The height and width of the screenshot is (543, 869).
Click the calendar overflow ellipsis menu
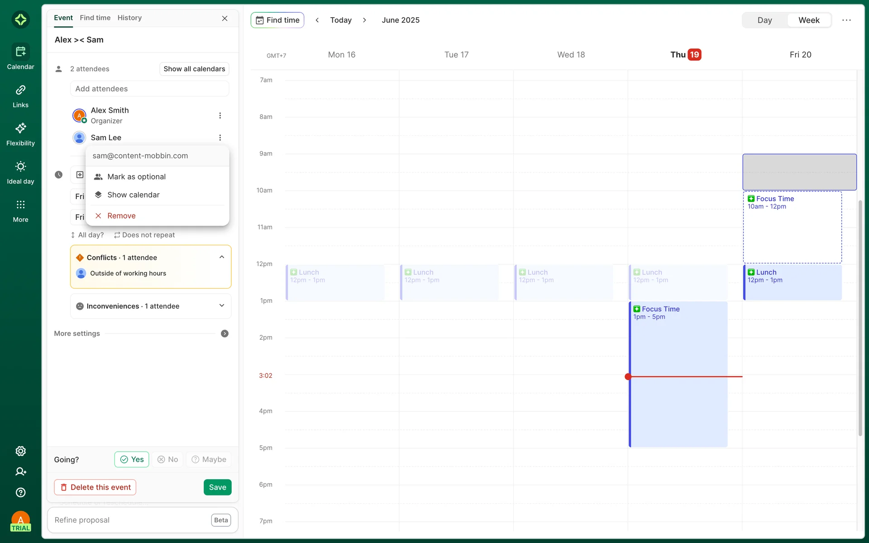846,20
